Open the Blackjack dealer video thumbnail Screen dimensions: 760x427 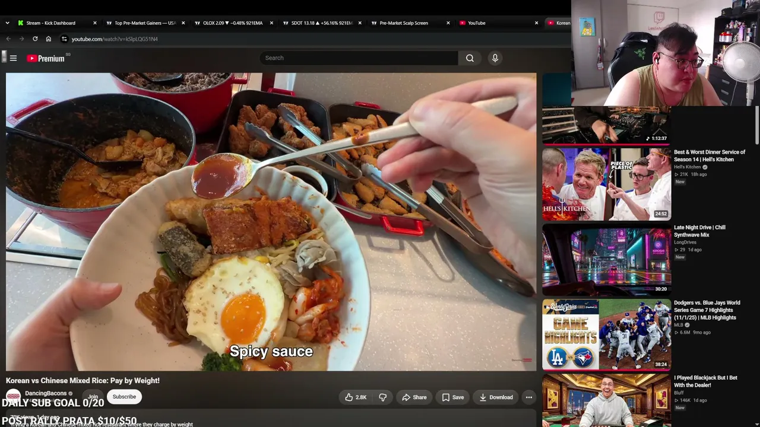606,400
